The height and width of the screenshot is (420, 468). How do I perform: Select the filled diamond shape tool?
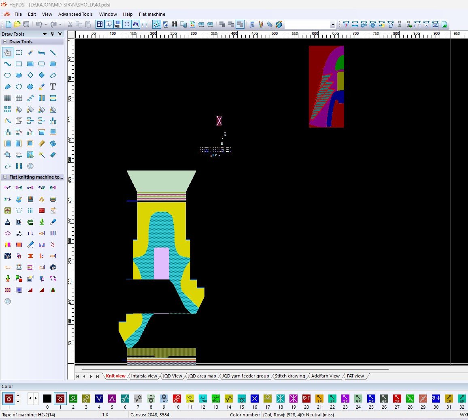point(41,75)
